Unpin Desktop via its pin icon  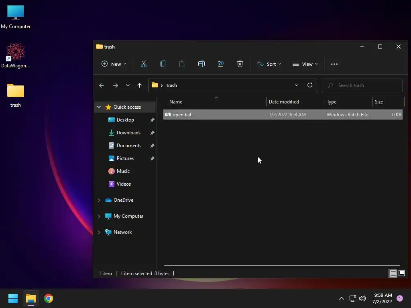coord(152,120)
